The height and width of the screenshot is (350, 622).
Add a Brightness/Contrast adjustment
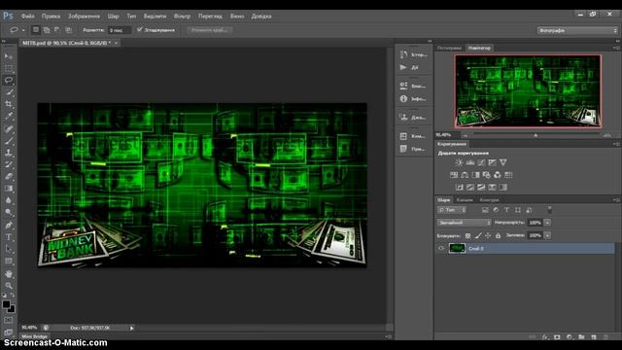tap(459, 162)
